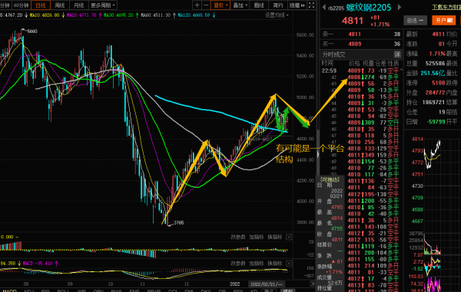
Task: Click 自选 watchlist remove button
Action: click(x=415, y=20)
